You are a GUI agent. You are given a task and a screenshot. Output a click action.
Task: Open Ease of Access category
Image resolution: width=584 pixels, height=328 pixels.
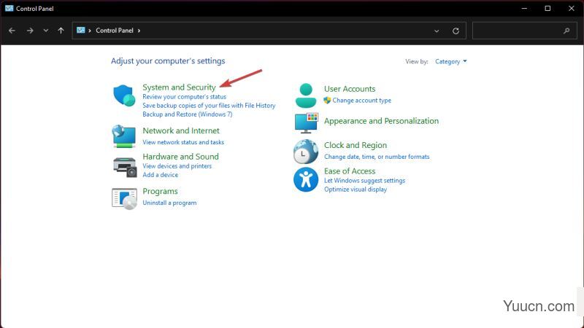(350, 171)
